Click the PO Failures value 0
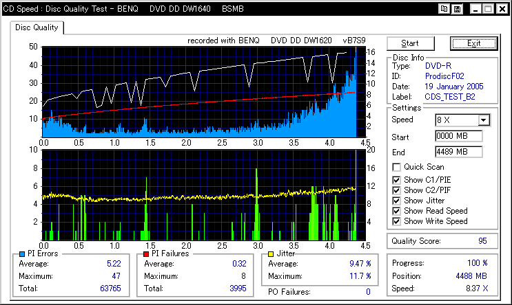The height and width of the screenshot is (305, 512). (x=369, y=292)
